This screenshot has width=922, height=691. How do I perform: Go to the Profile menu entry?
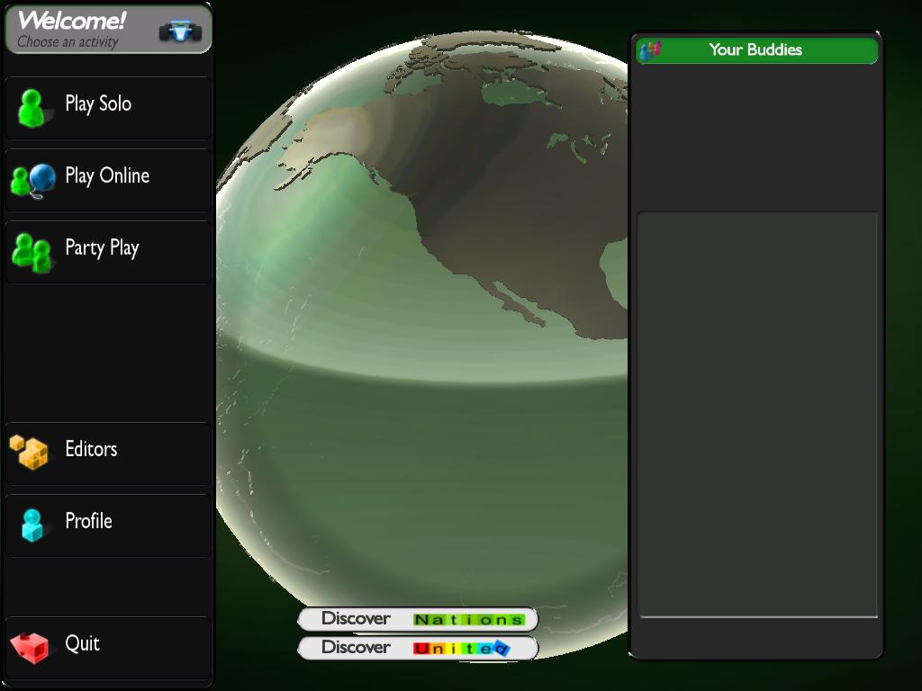point(88,521)
